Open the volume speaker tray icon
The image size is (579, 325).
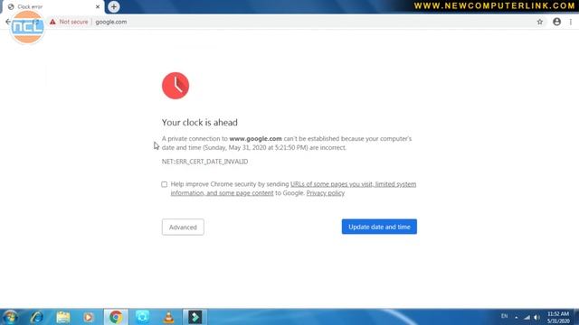tap(536, 317)
